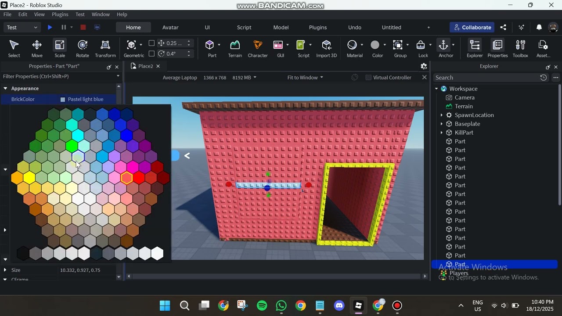Start play test with blue Play button

tap(50, 27)
